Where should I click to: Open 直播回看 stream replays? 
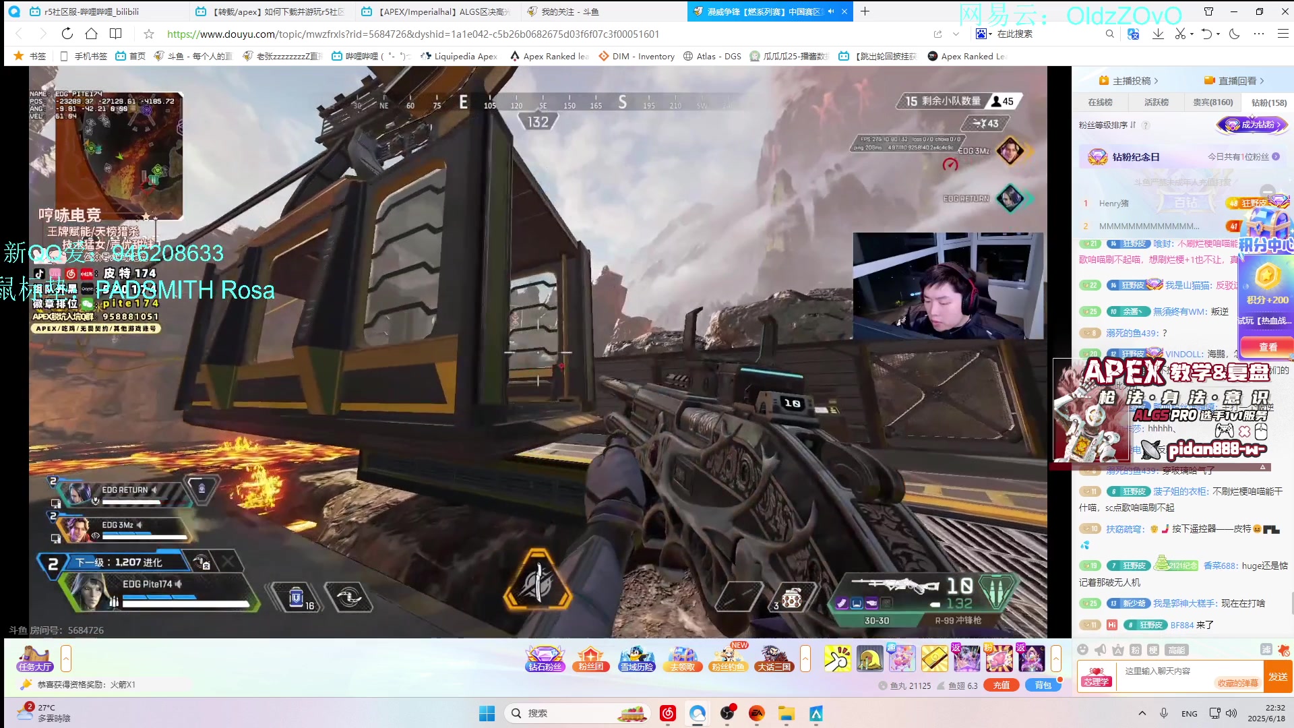coord(1233,81)
